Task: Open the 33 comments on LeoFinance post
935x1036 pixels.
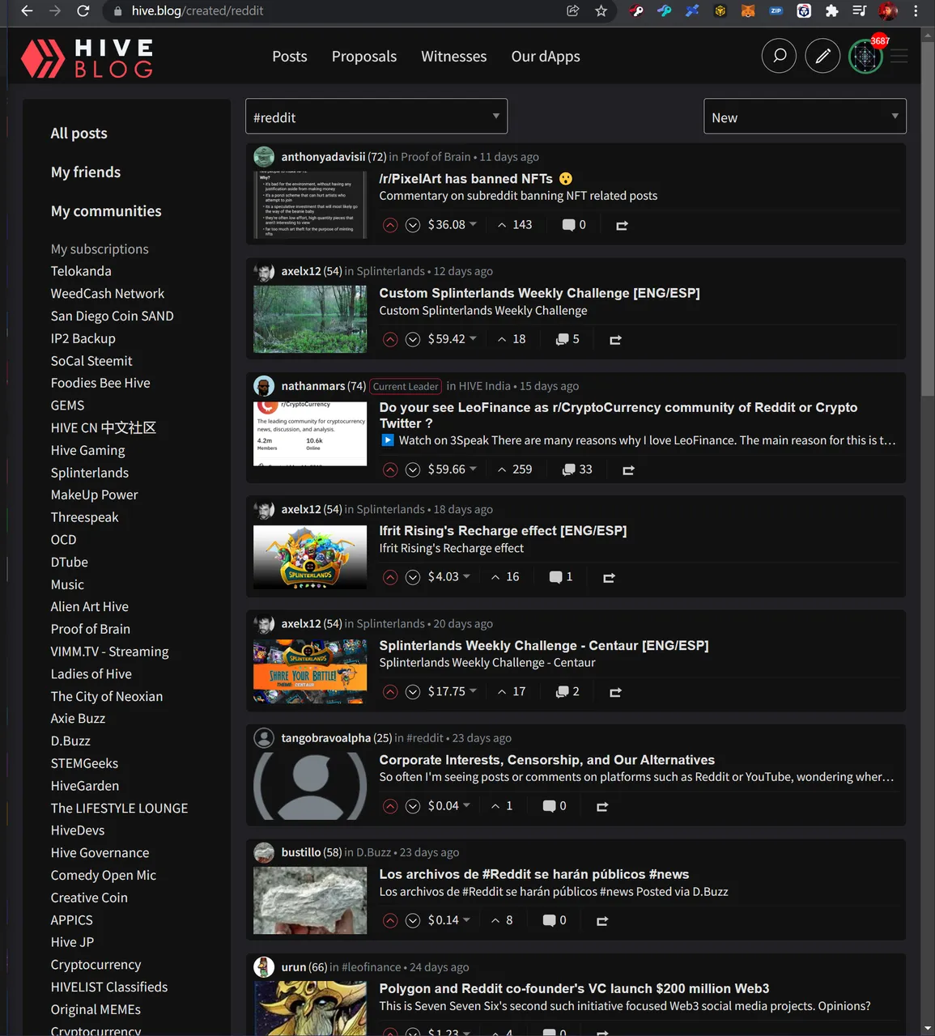Action: pyautogui.click(x=578, y=469)
